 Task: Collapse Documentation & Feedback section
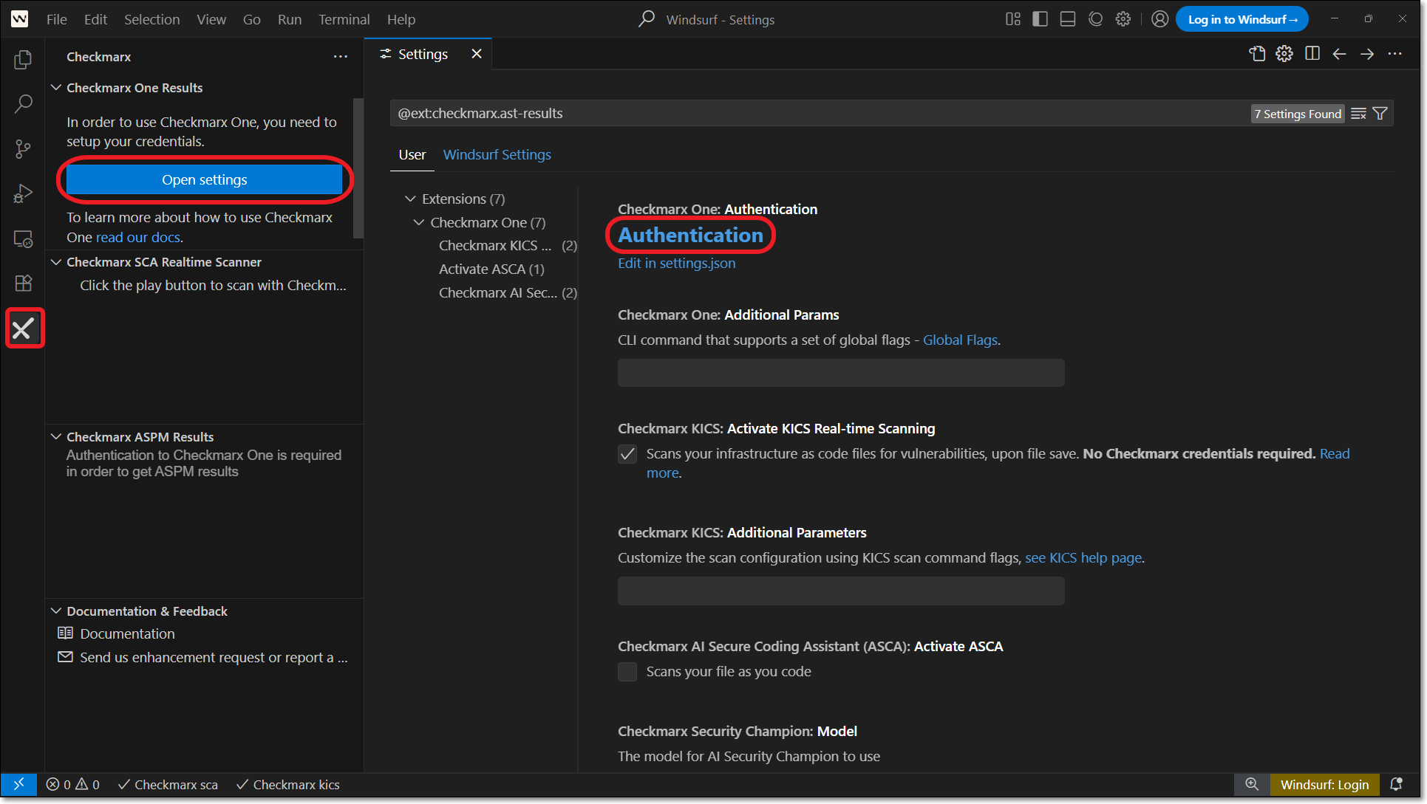tap(56, 611)
